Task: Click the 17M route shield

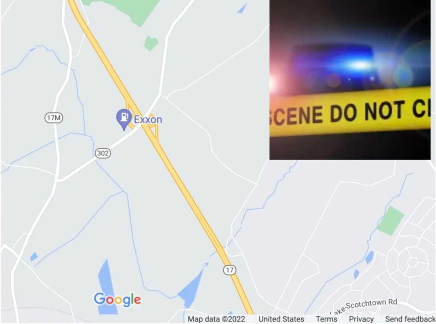Action: coord(54,118)
